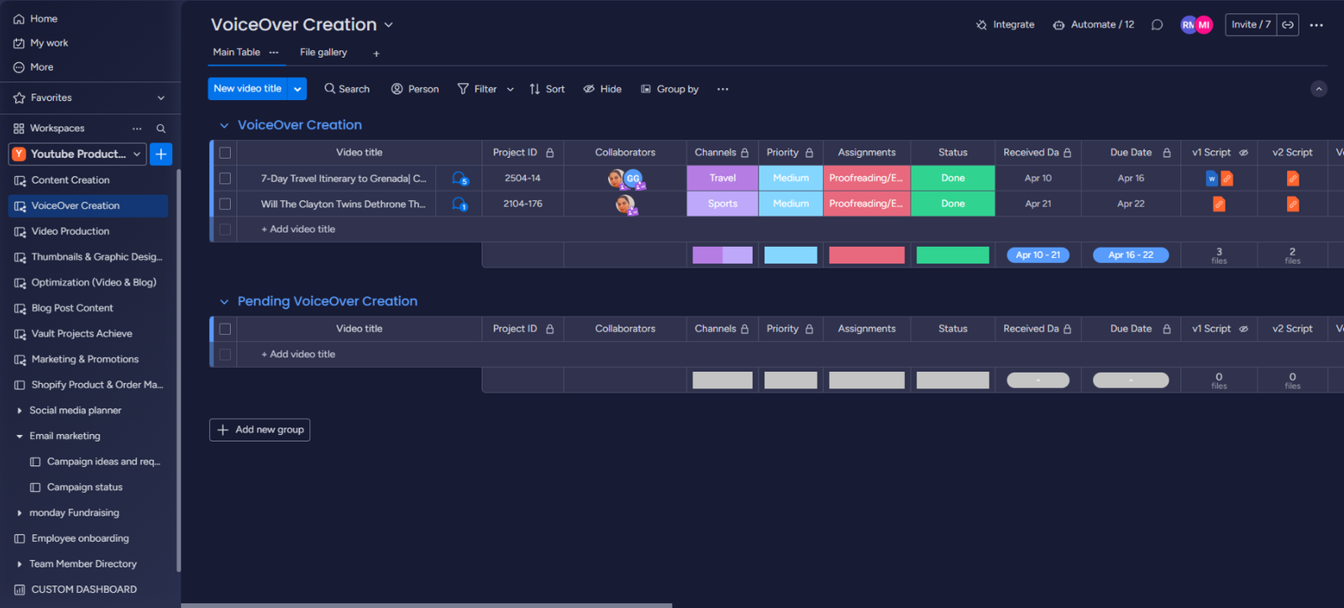Open Video Production board in sidebar

71,231
